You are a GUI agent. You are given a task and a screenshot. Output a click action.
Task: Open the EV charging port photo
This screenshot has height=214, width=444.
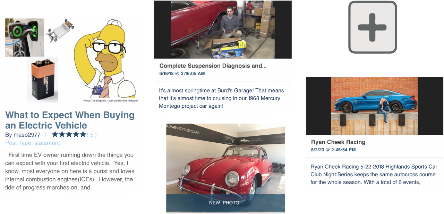[x=25, y=37]
